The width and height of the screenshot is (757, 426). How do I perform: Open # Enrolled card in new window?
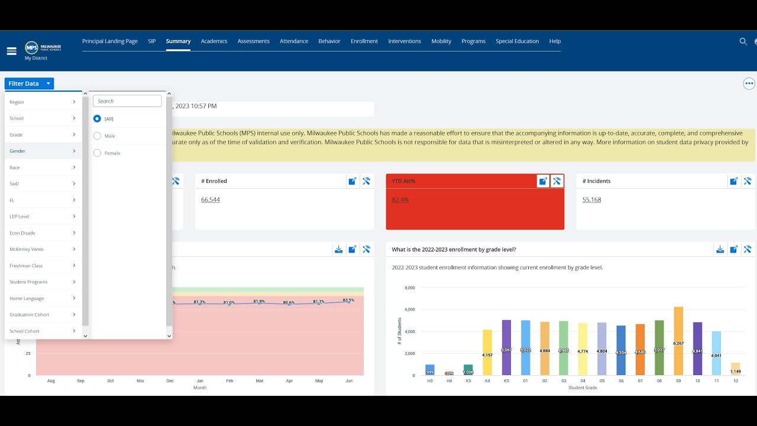tap(352, 181)
